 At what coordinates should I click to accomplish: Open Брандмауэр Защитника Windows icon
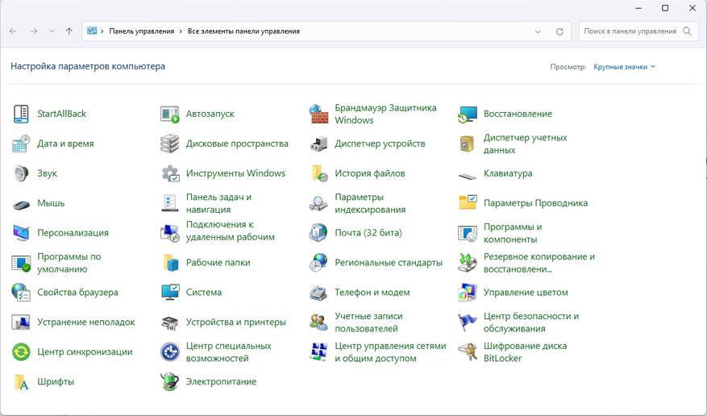coord(318,114)
